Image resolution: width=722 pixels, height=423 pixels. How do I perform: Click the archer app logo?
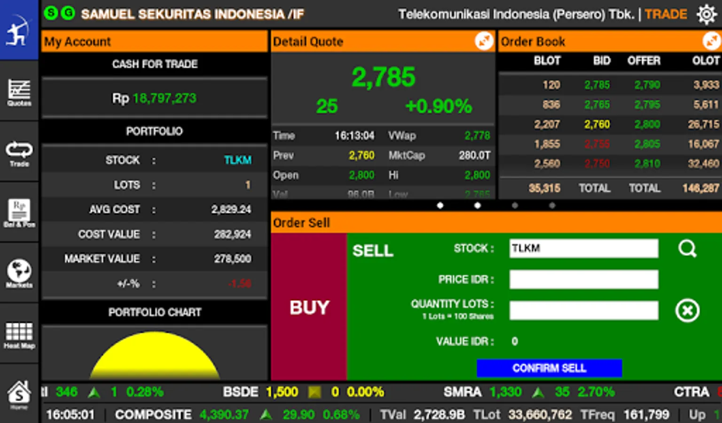19,30
